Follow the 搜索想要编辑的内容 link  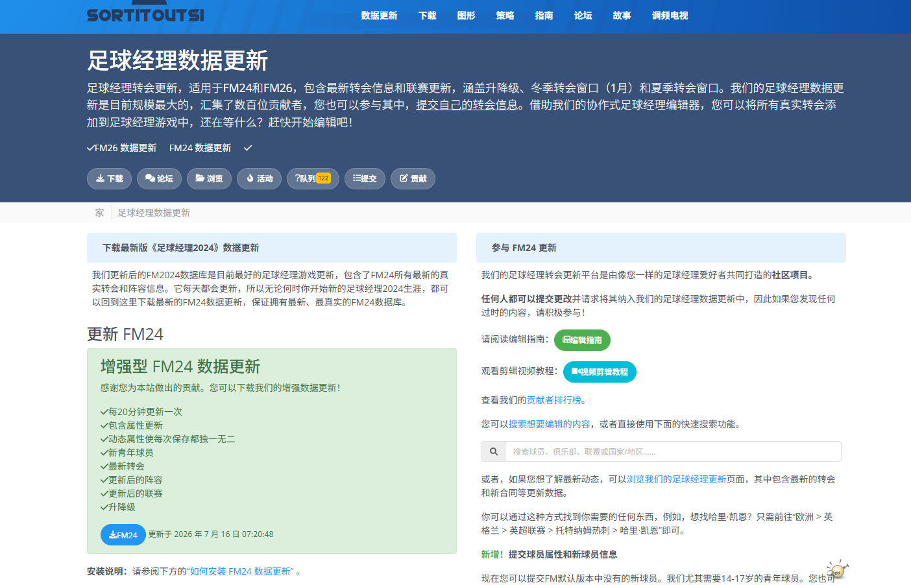click(549, 424)
